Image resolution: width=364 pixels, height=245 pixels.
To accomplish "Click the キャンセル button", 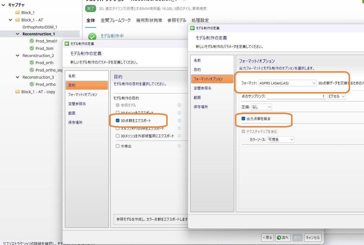I will tap(313, 238).
